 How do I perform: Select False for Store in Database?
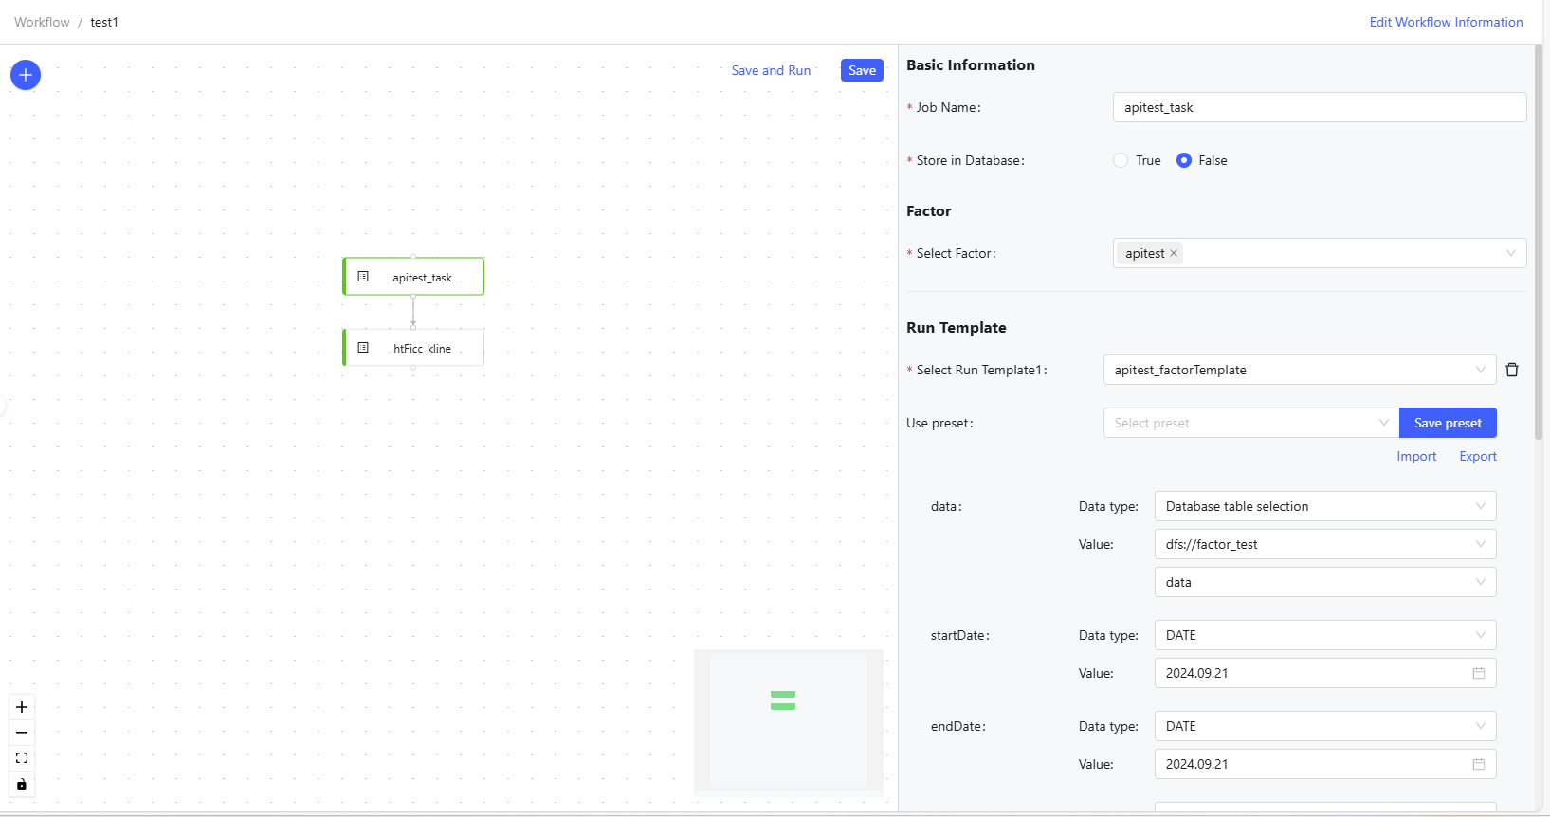point(1184,160)
